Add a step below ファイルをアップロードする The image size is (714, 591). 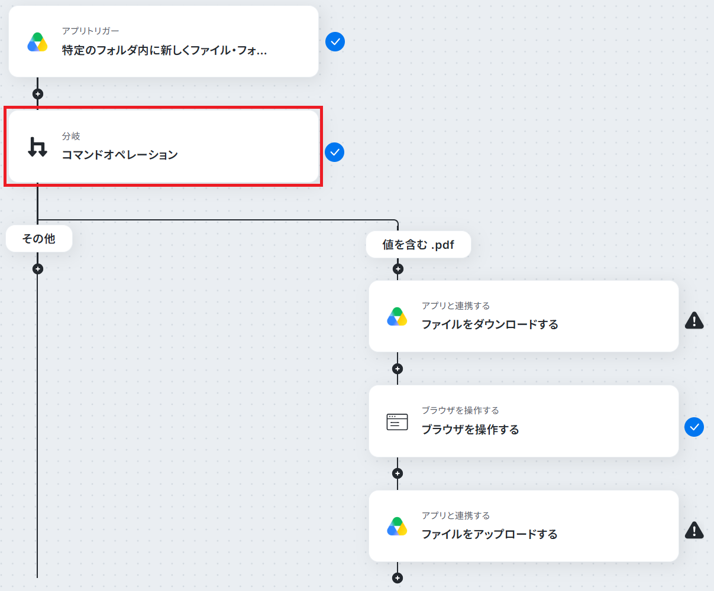398,578
